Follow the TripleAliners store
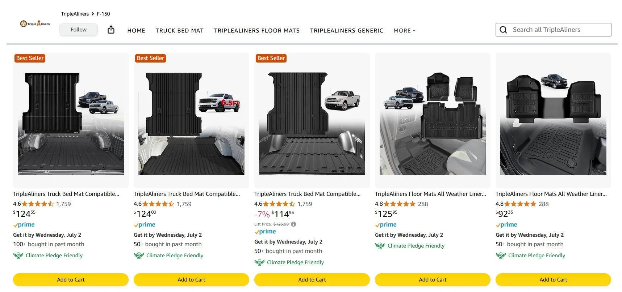This screenshot has height=292, width=622. (79, 30)
